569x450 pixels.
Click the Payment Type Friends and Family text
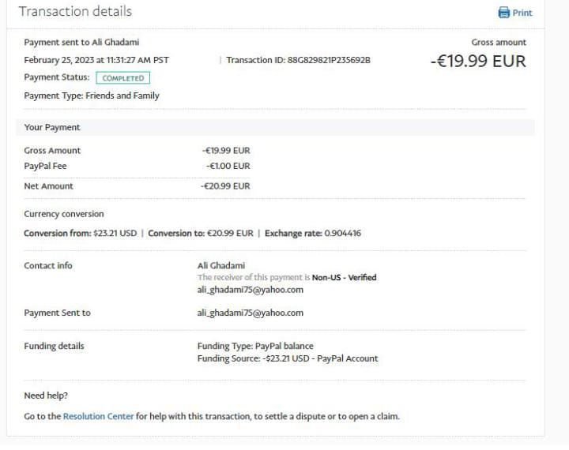point(92,96)
